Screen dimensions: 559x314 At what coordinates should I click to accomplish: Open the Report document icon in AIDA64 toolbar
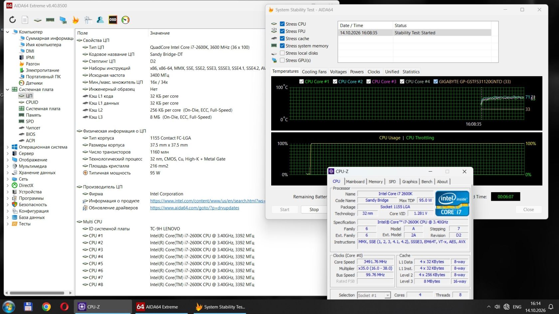click(x=25, y=20)
